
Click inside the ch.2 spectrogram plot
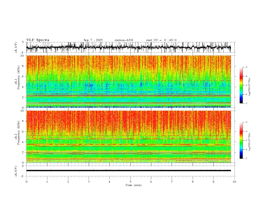click(128, 137)
